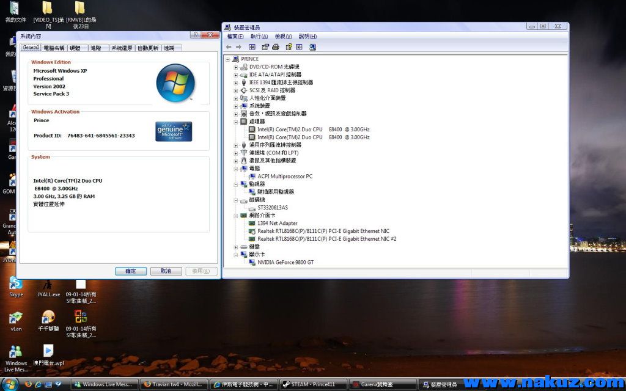Click the 確定 button in System Properties
This screenshot has width=626, height=391.
[131, 271]
